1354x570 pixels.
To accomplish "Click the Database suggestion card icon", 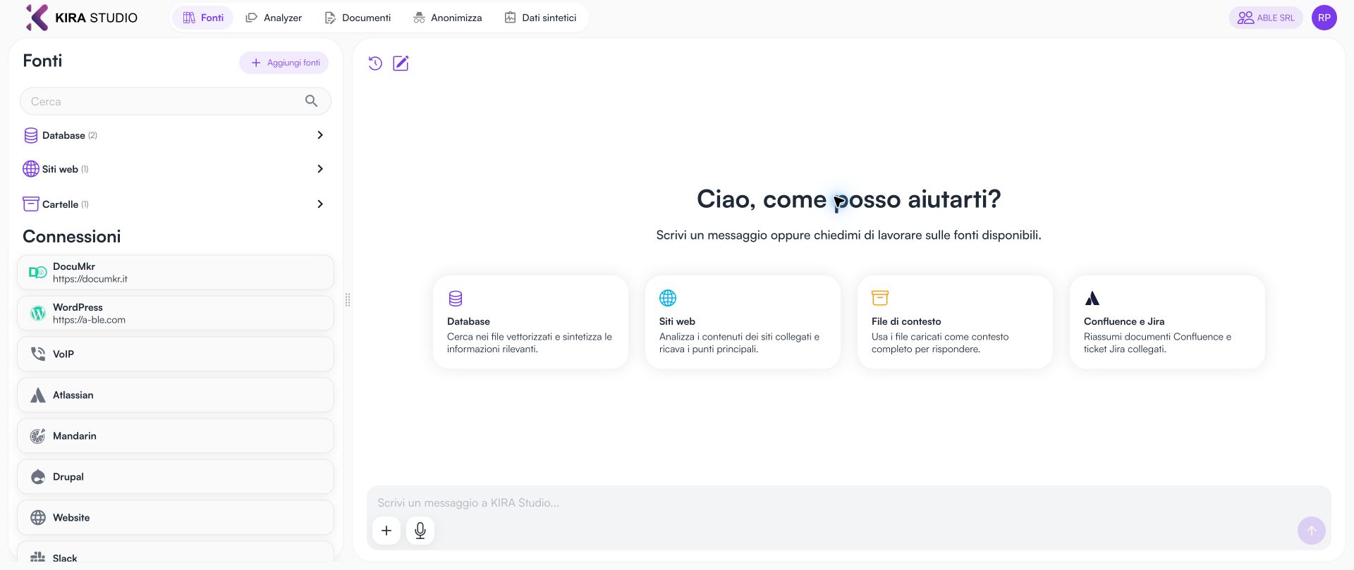I will click(456, 299).
